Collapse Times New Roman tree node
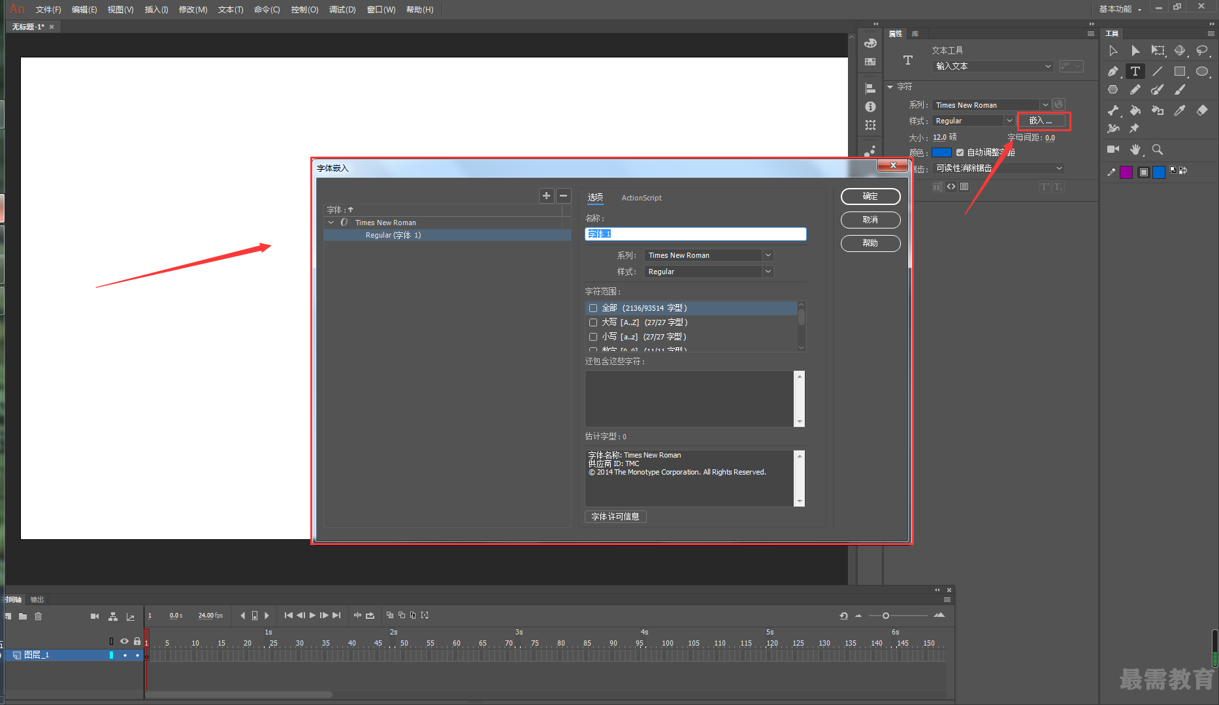Viewport: 1219px width, 705px height. (331, 223)
